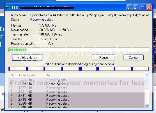Screen dimensions: 156x113
Task: Click the scroll down arrow in connections list
Action: coord(147,106)
